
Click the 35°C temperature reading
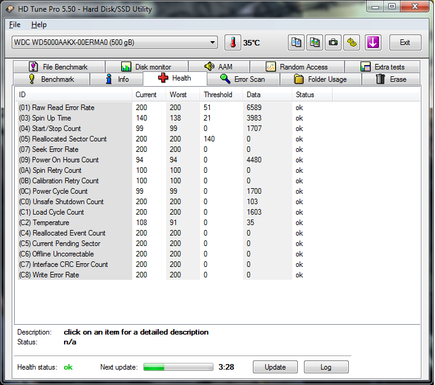pyautogui.click(x=252, y=43)
